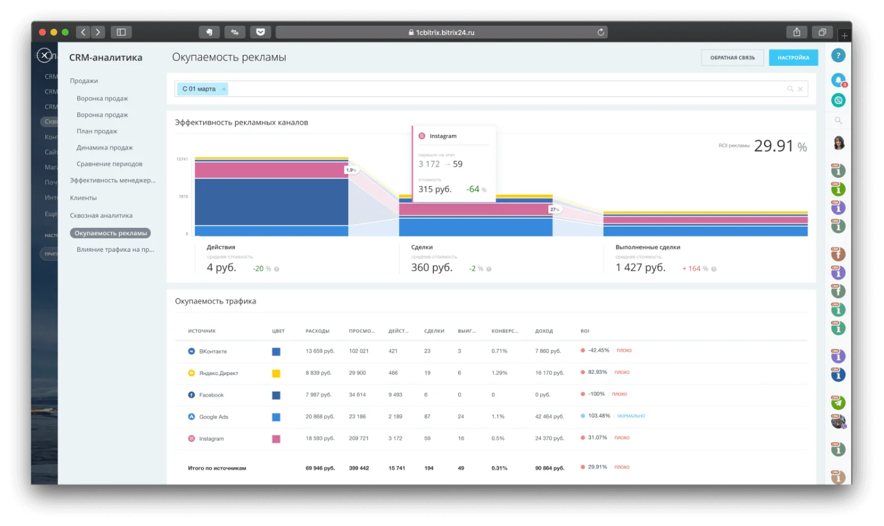Expand the Сквозная аналитика sidebar section
884x526 pixels.
[101, 216]
